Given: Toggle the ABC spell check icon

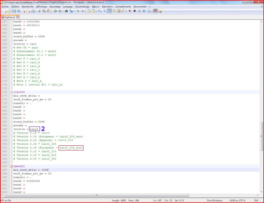Looking at the screenshot, I should coord(155,11).
